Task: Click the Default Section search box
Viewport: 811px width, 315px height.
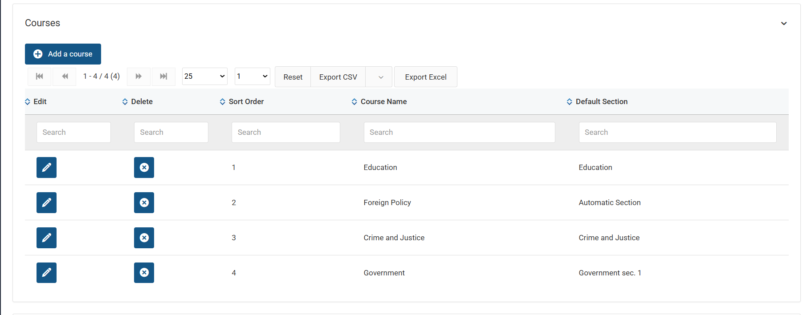Action: [x=677, y=132]
